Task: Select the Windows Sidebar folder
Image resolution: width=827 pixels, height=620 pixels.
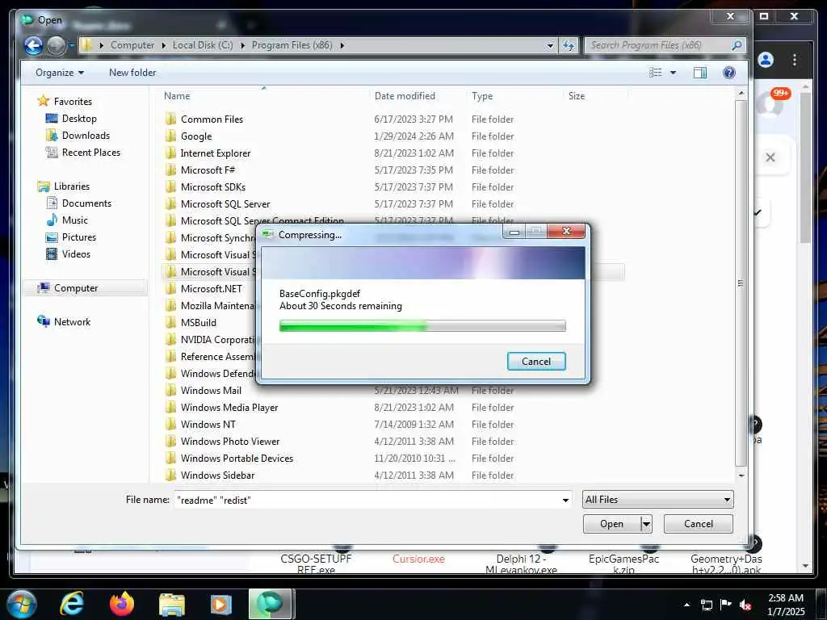Action: (x=217, y=475)
